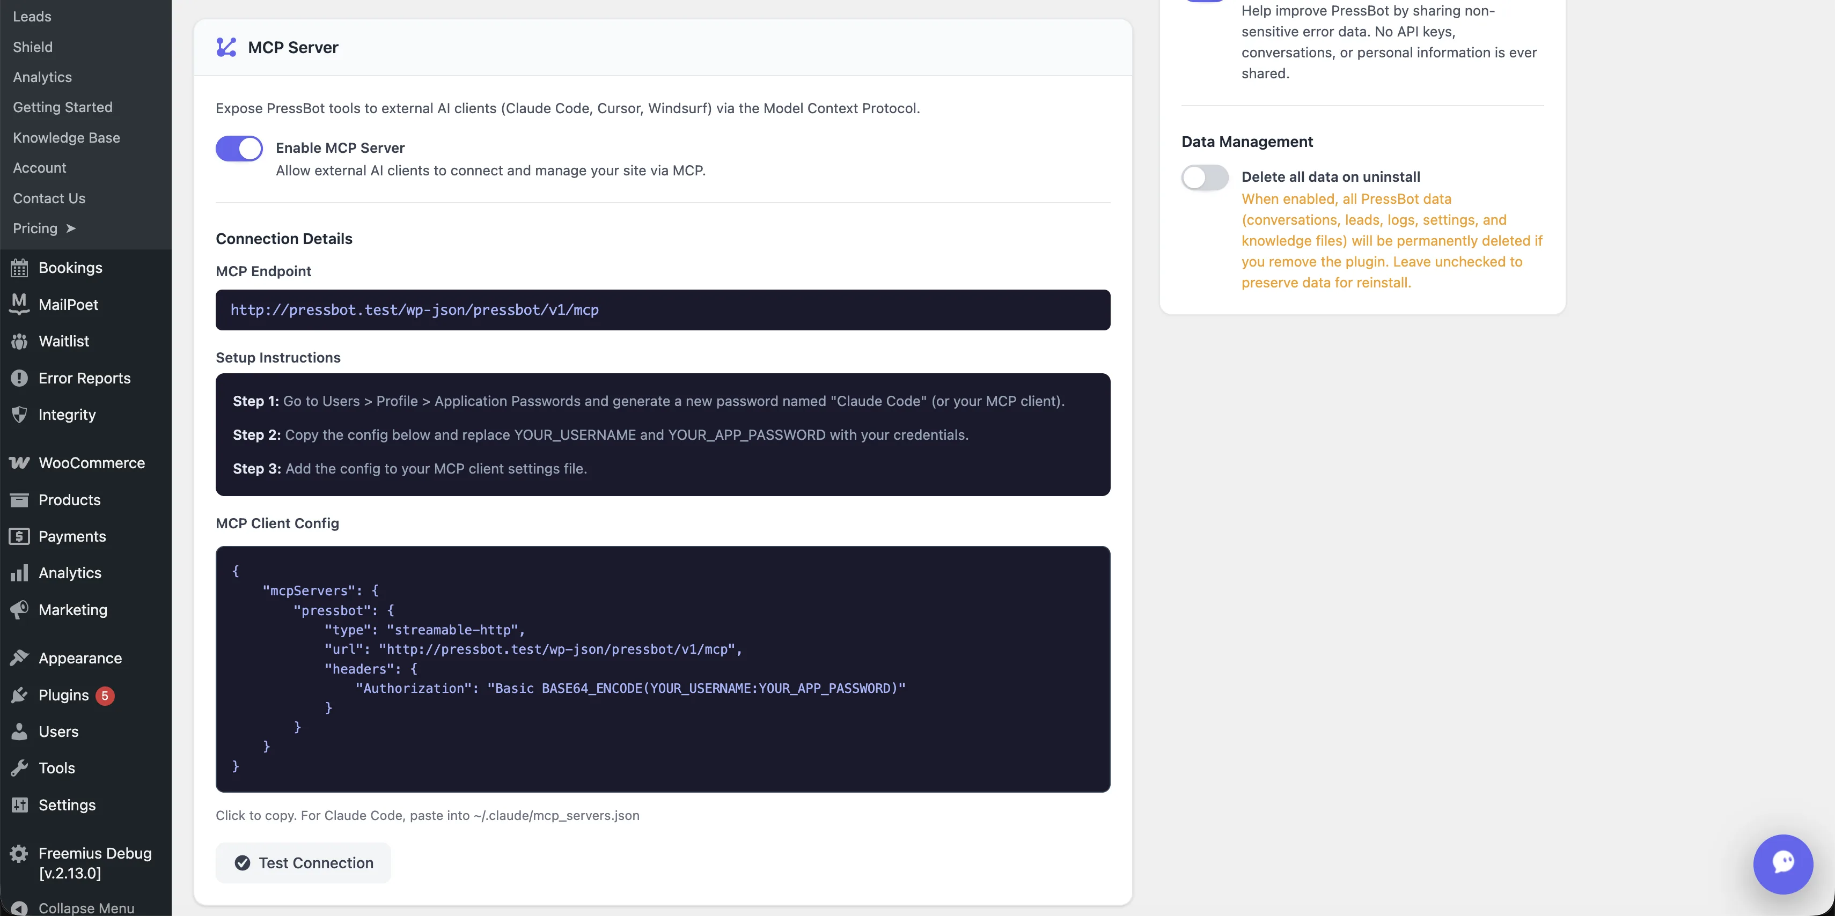The height and width of the screenshot is (916, 1835).
Task: Open the Shield submenu item
Action: pos(33,47)
